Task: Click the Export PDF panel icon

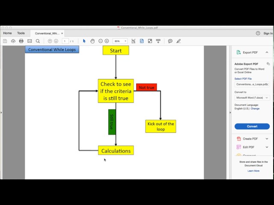Action: (238, 52)
